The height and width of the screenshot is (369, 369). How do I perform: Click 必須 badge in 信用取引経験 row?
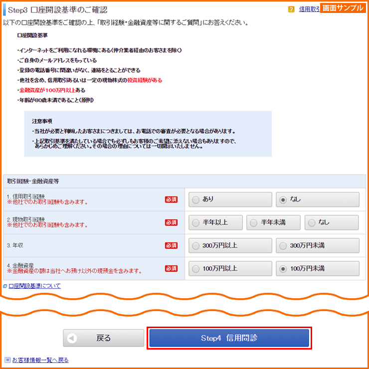(x=172, y=199)
